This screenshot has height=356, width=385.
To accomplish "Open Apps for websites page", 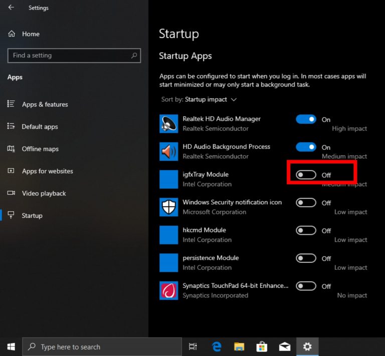I will pos(48,171).
